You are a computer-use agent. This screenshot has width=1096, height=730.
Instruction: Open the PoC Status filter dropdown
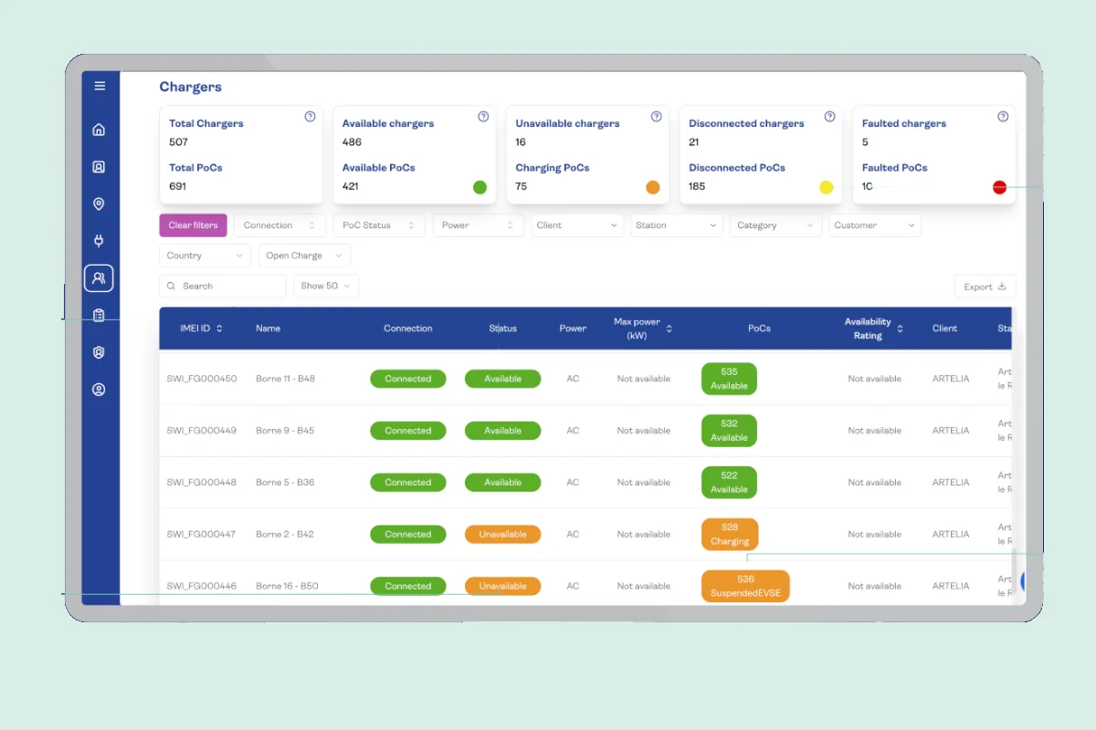coord(378,225)
